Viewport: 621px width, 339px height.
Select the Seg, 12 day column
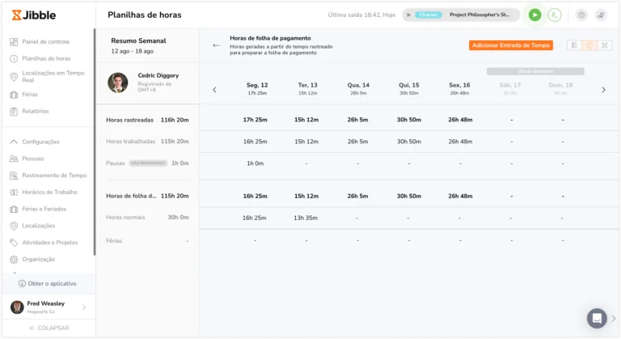[257, 88]
